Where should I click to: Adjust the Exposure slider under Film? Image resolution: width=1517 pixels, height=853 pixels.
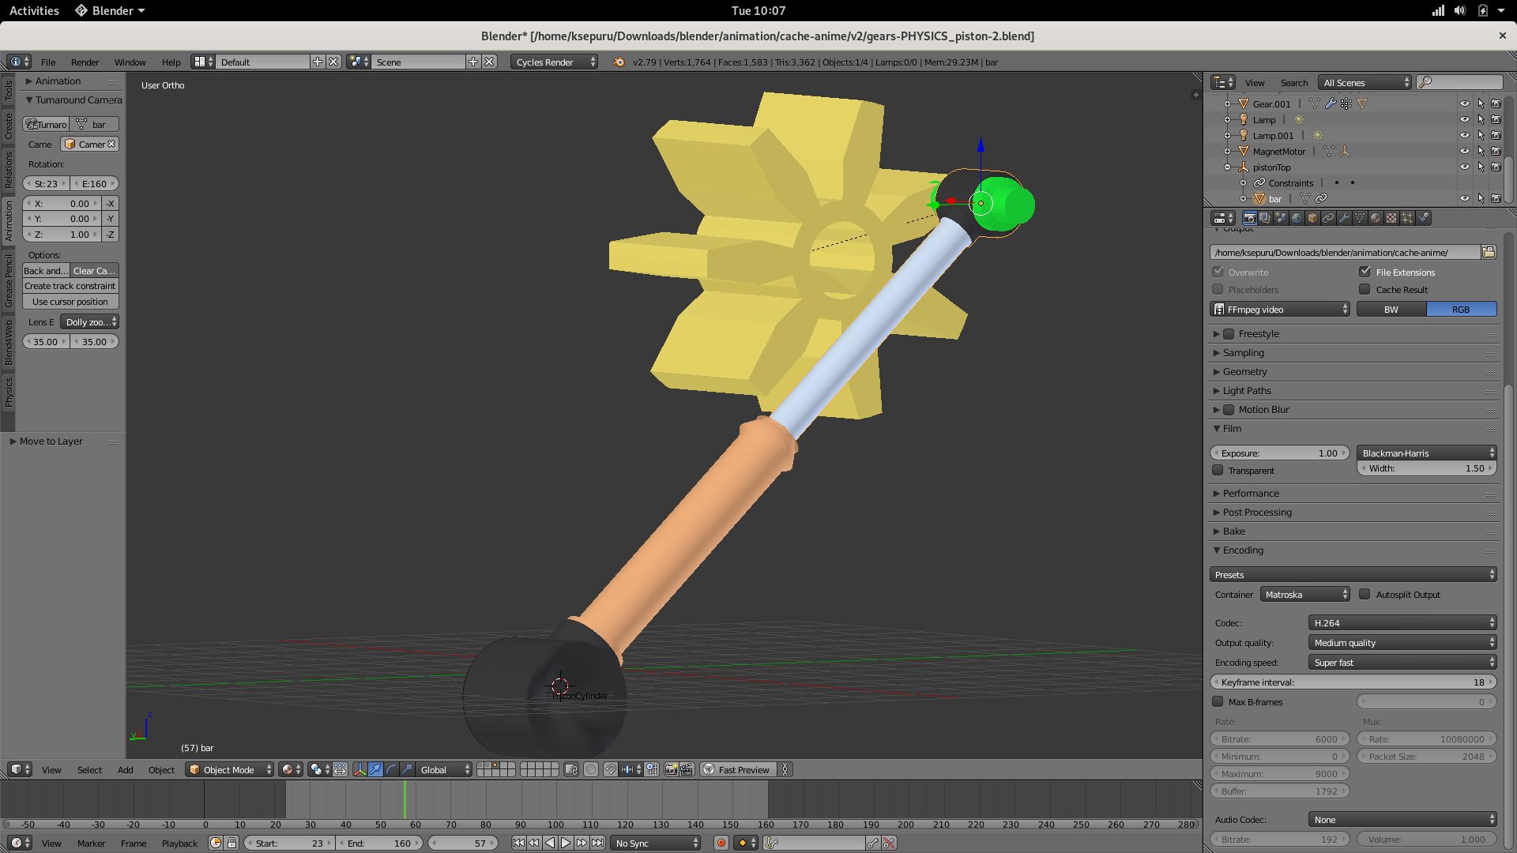coord(1279,453)
